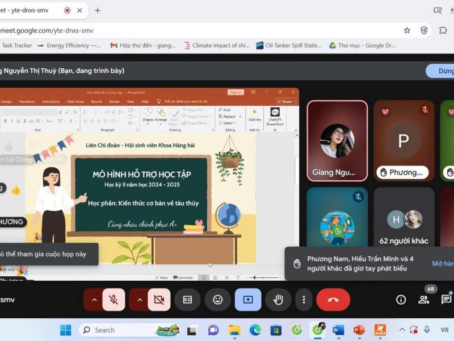This screenshot has height=341, width=454.
Task: Open Climate impact of shi... bookmark
Action: click(217, 45)
